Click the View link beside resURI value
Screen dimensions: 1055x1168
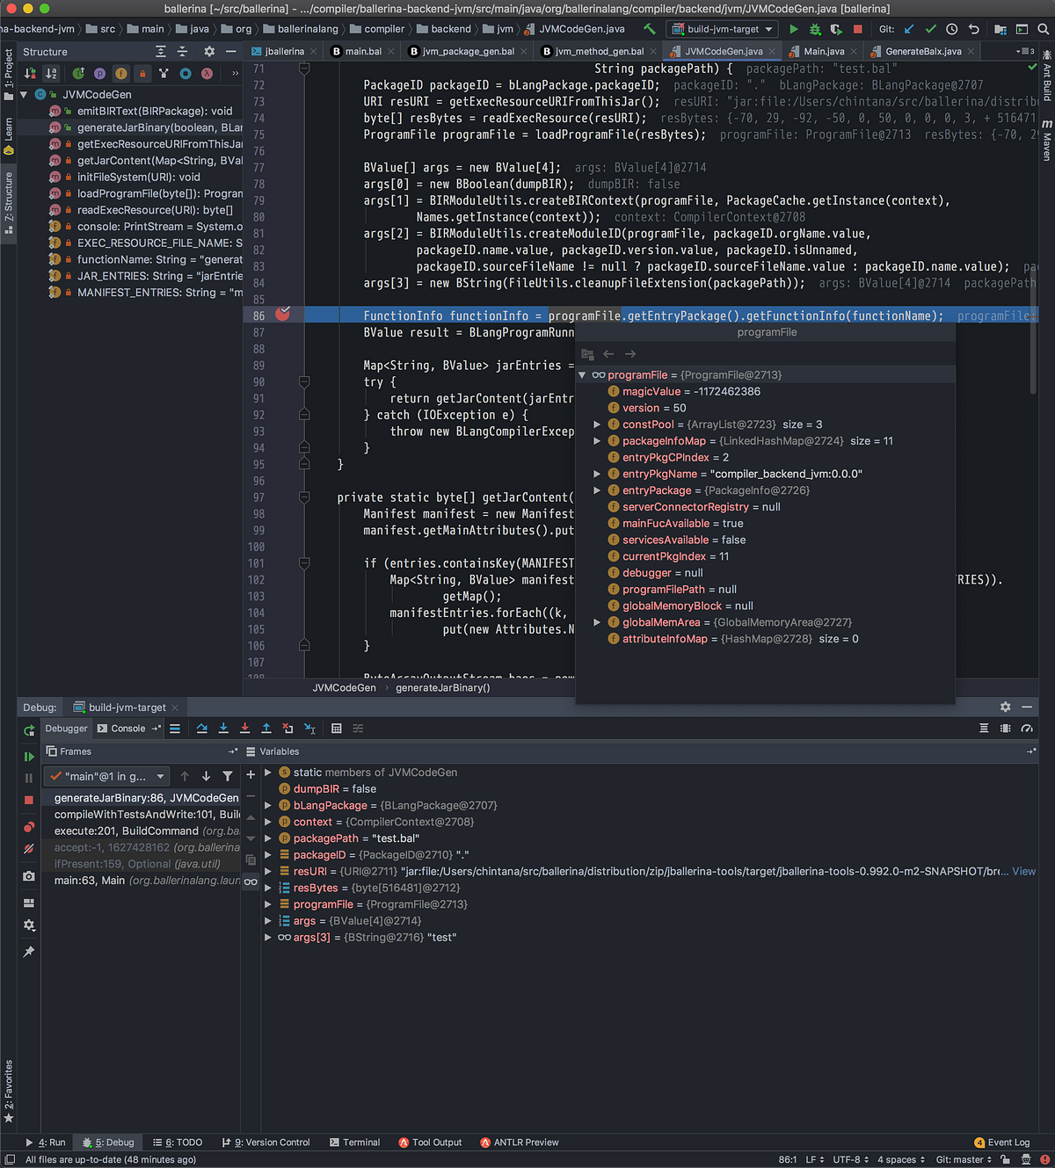pyautogui.click(x=1024, y=871)
